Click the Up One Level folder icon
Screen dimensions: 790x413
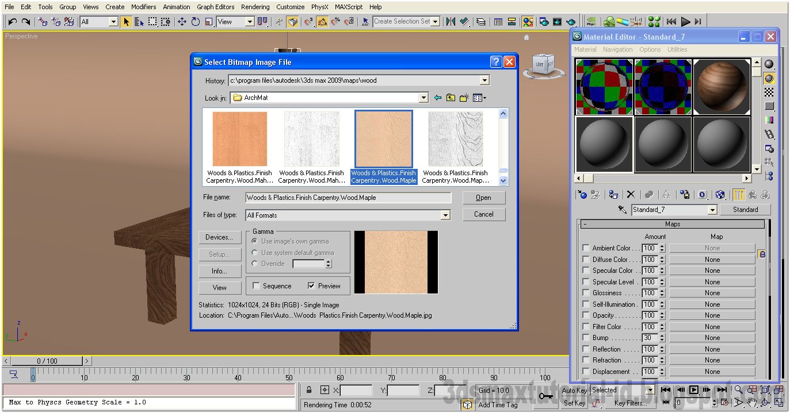point(451,98)
